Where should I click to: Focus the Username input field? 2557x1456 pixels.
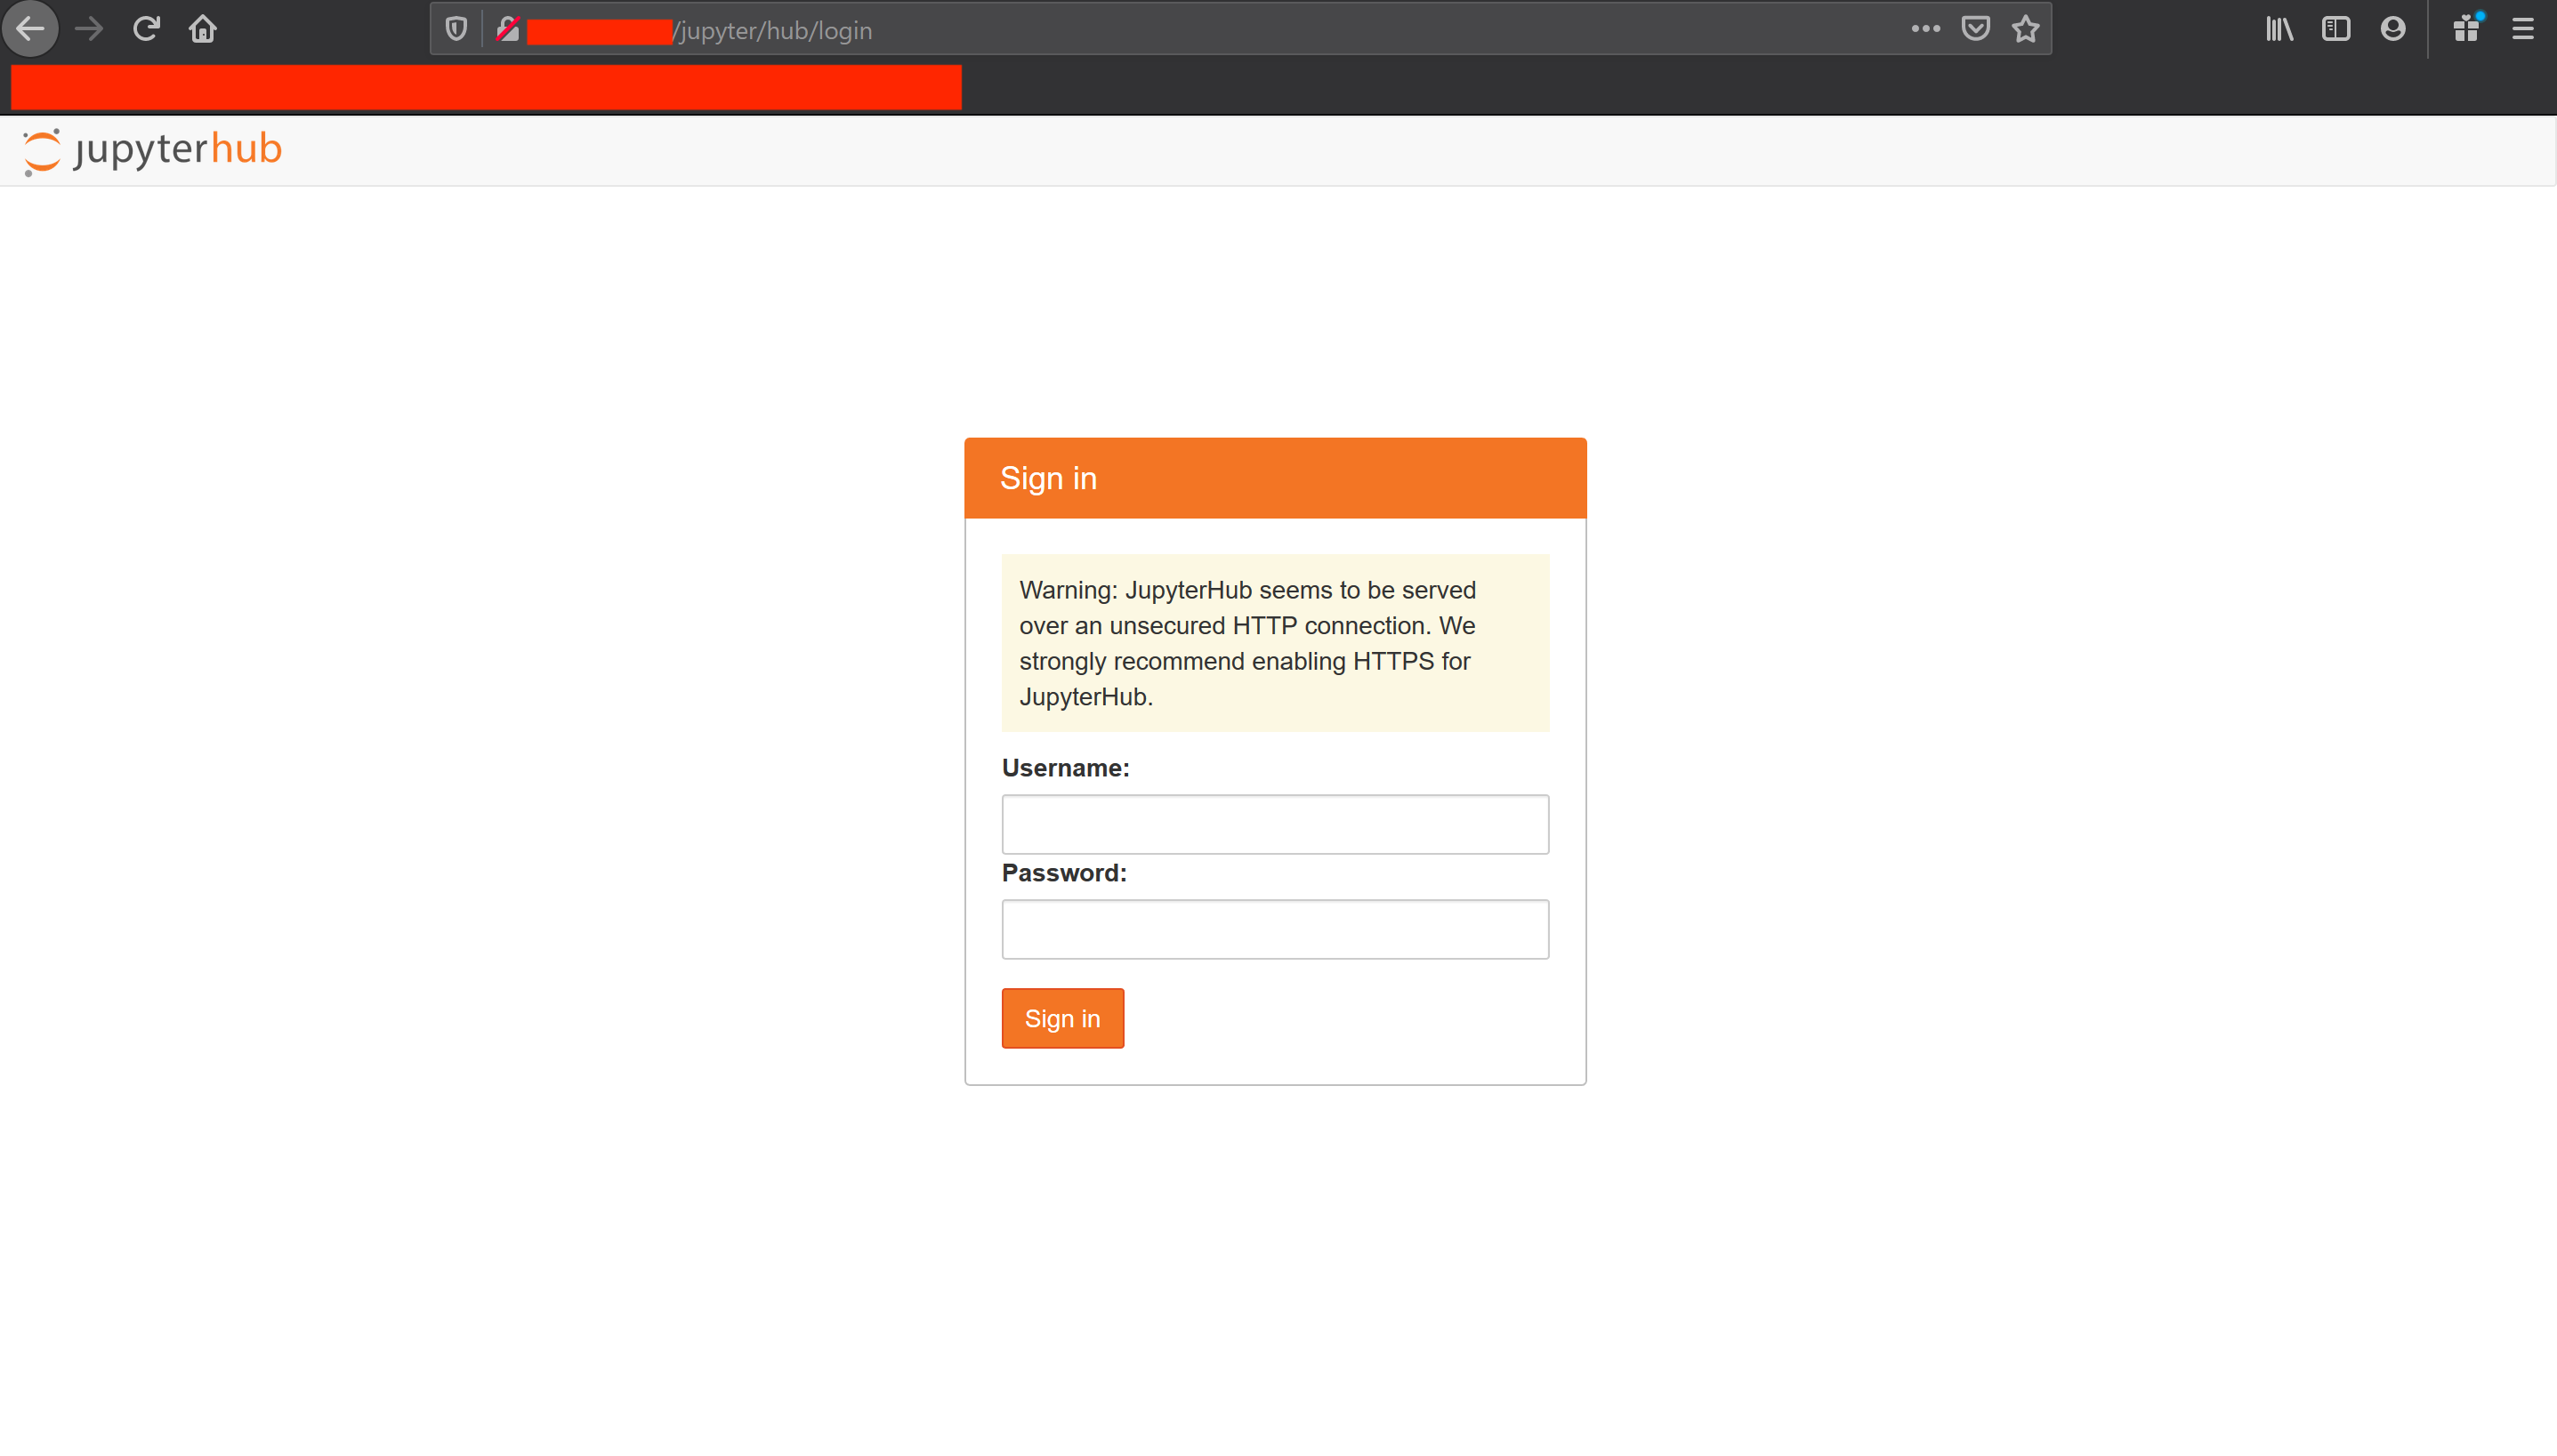point(1275,824)
